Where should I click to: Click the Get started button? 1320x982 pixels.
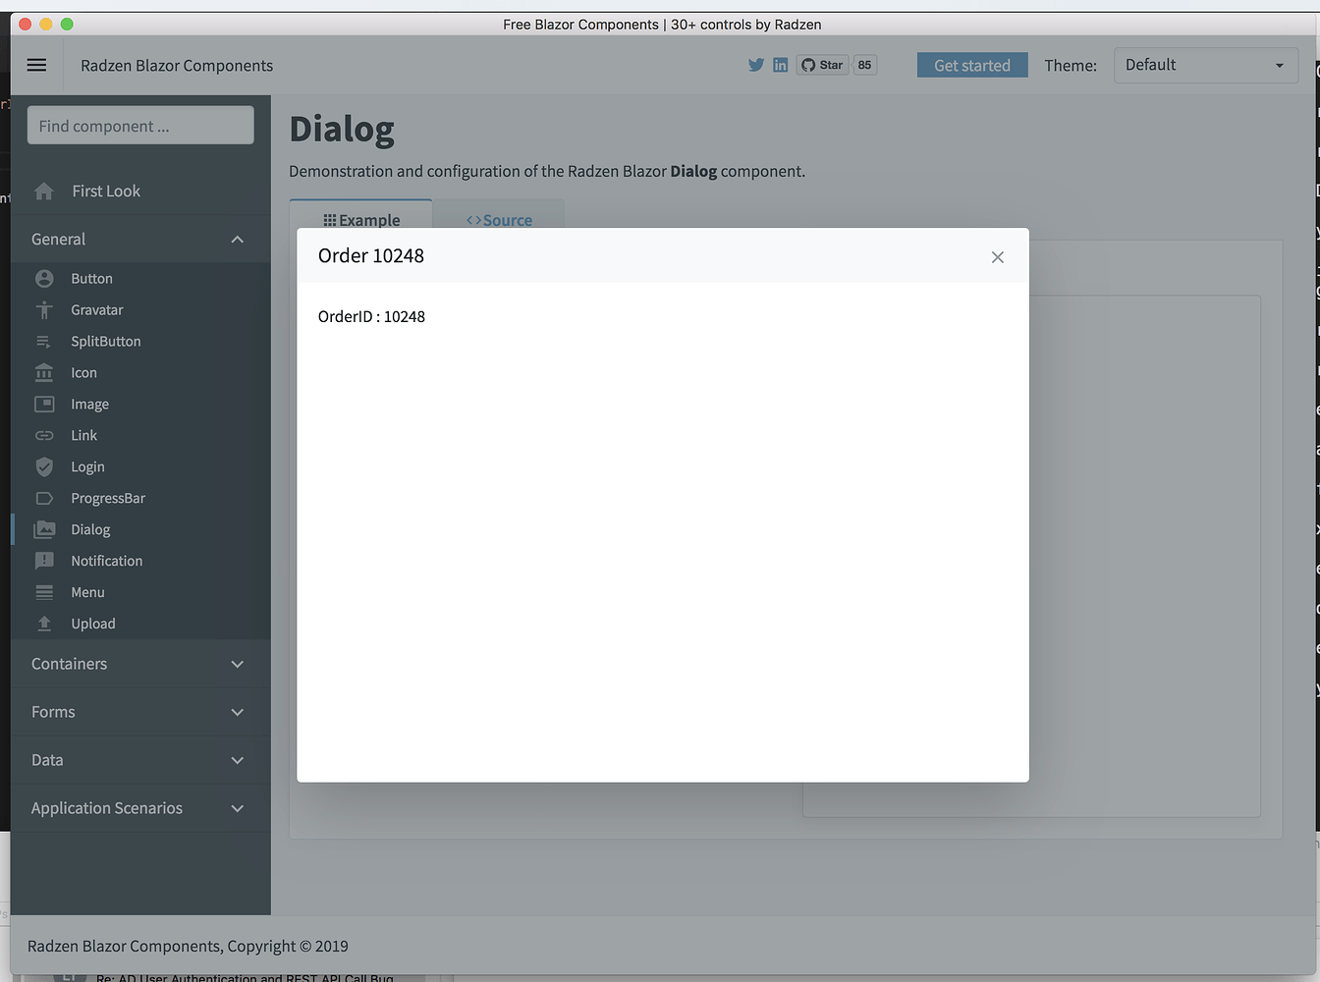tap(972, 66)
